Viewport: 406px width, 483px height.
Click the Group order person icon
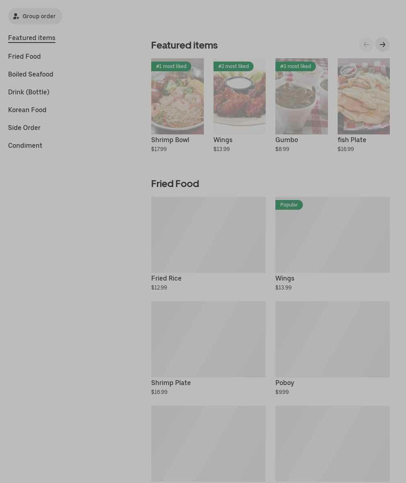(x=16, y=16)
